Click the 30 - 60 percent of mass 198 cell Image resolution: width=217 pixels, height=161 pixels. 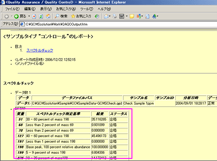[58, 119]
